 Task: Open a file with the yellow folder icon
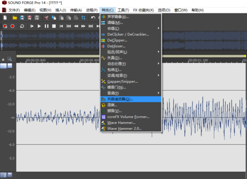click(x=15, y=18)
